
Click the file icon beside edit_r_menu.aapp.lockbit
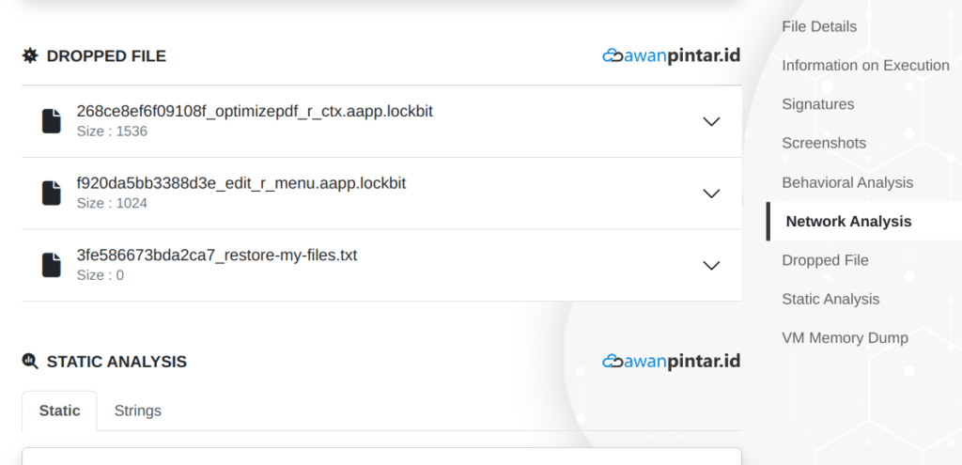click(x=52, y=193)
